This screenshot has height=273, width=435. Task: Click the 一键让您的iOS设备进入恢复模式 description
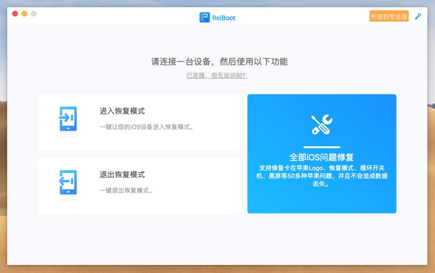pos(147,127)
